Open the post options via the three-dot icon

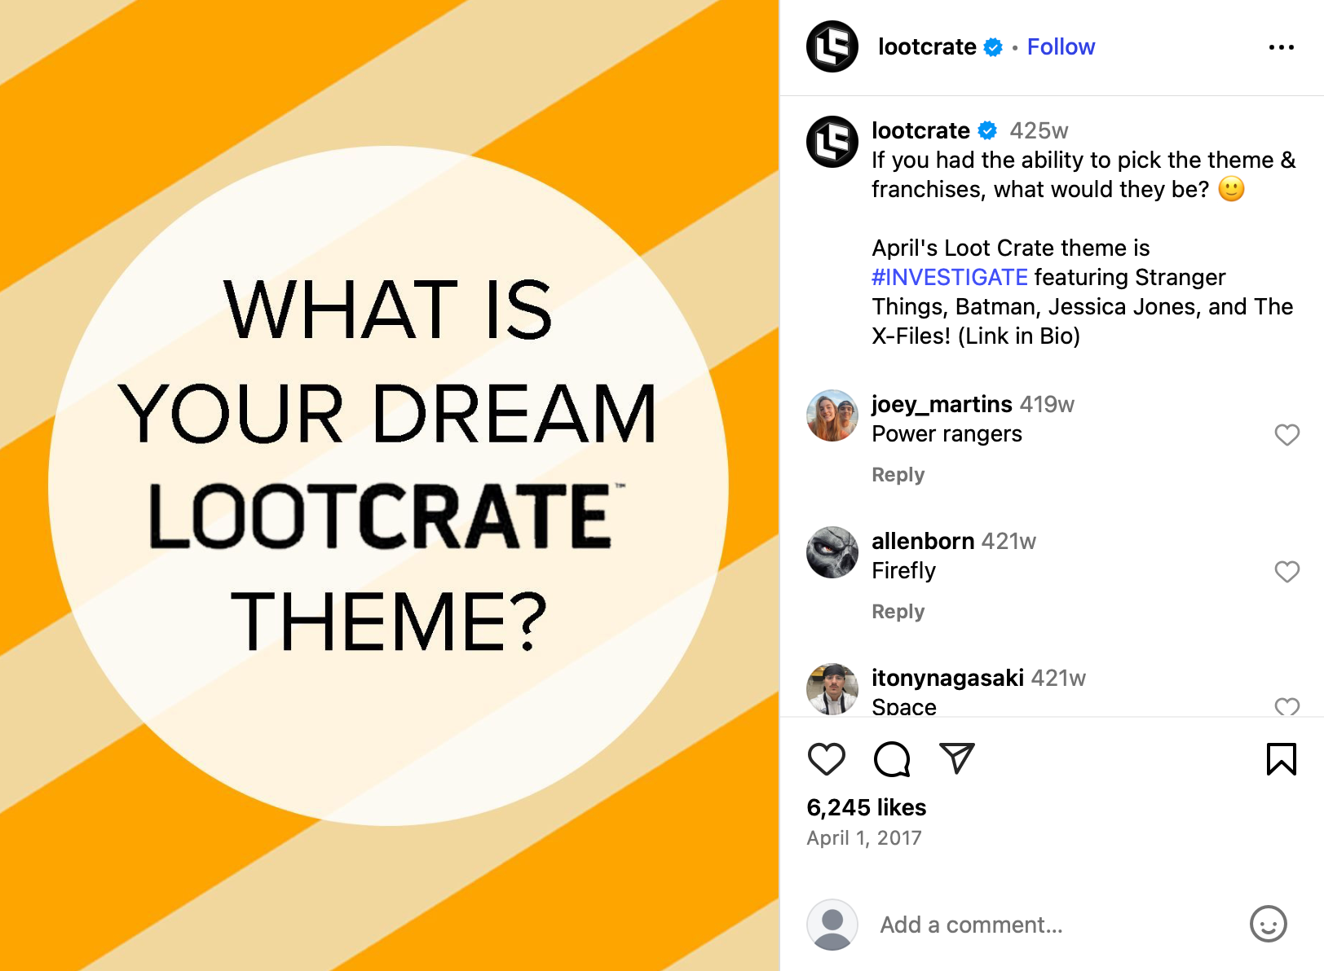point(1282,47)
